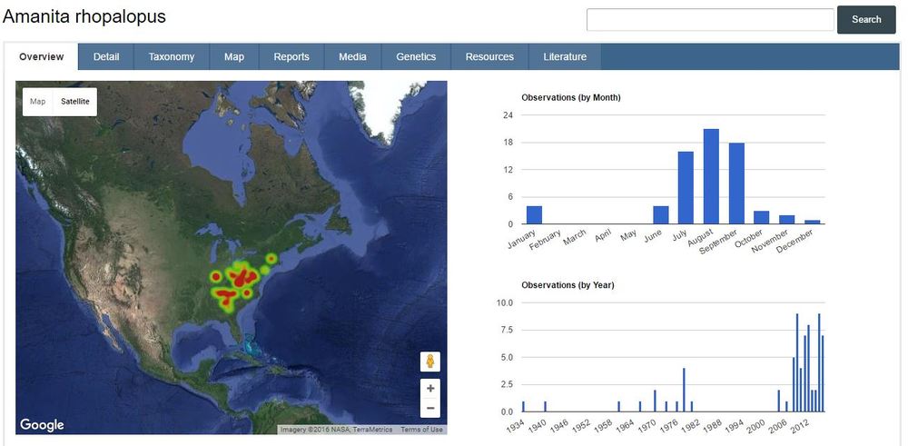Zoom in on the map
The width and height of the screenshot is (908, 446).
[430, 389]
